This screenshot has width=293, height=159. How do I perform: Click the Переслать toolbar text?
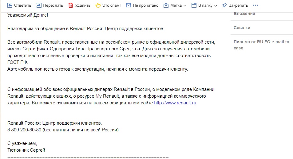(53, 6)
